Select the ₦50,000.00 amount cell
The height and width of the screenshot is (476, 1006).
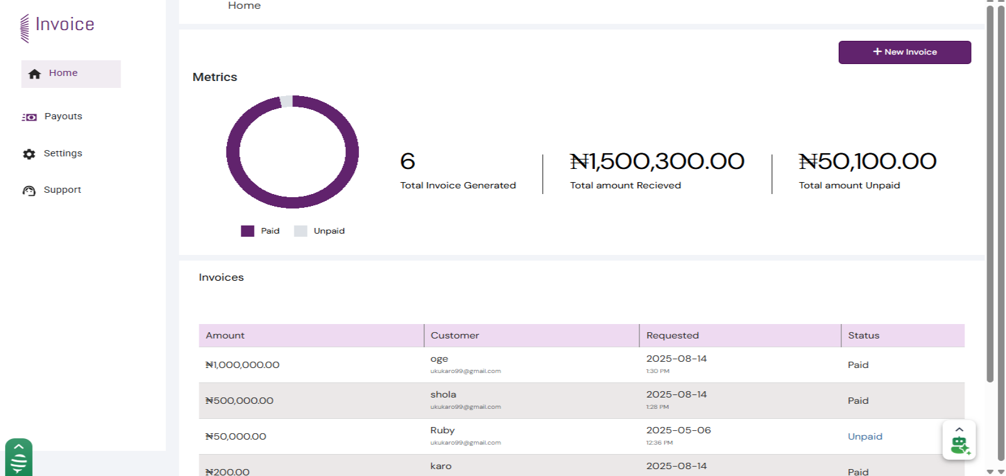click(x=236, y=436)
